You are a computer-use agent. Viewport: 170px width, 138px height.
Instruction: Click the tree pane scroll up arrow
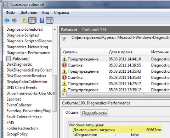(x=55, y=29)
